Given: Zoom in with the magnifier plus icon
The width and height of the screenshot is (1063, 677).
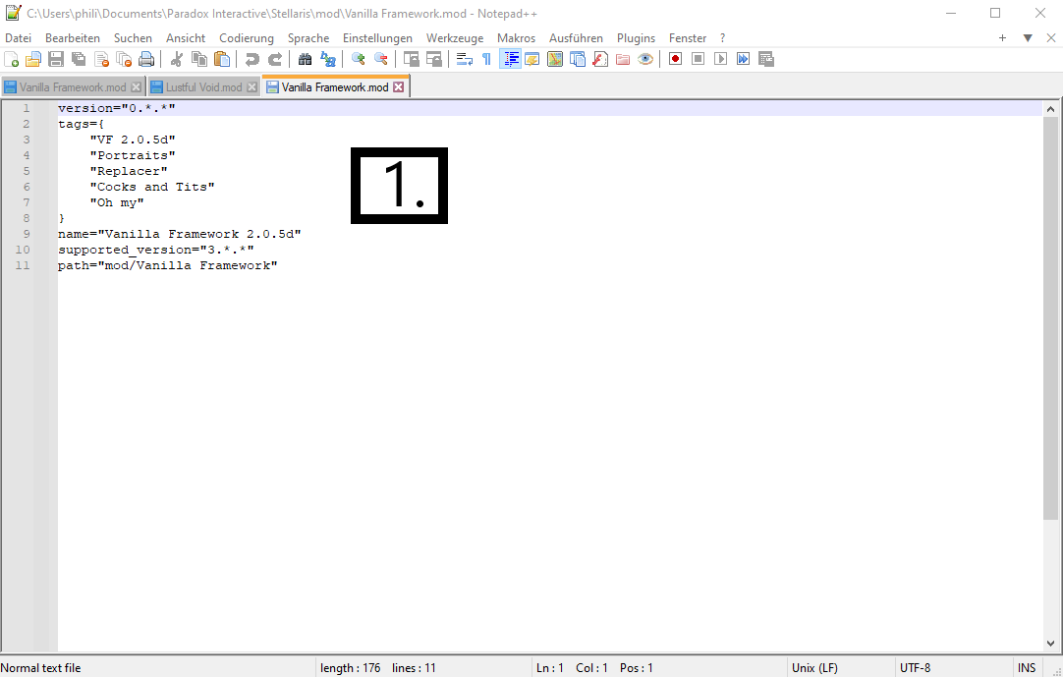Looking at the screenshot, I should coord(358,59).
